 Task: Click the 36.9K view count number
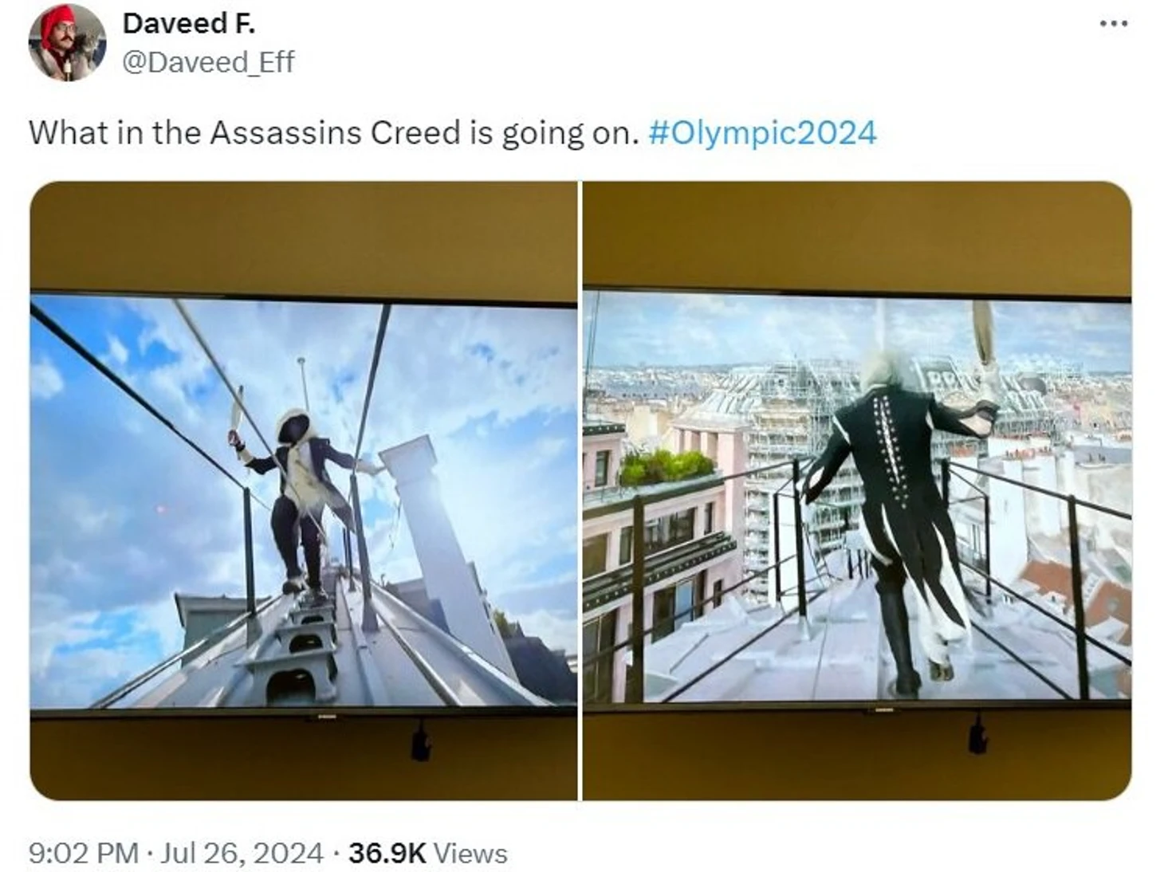[x=387, y=853]
